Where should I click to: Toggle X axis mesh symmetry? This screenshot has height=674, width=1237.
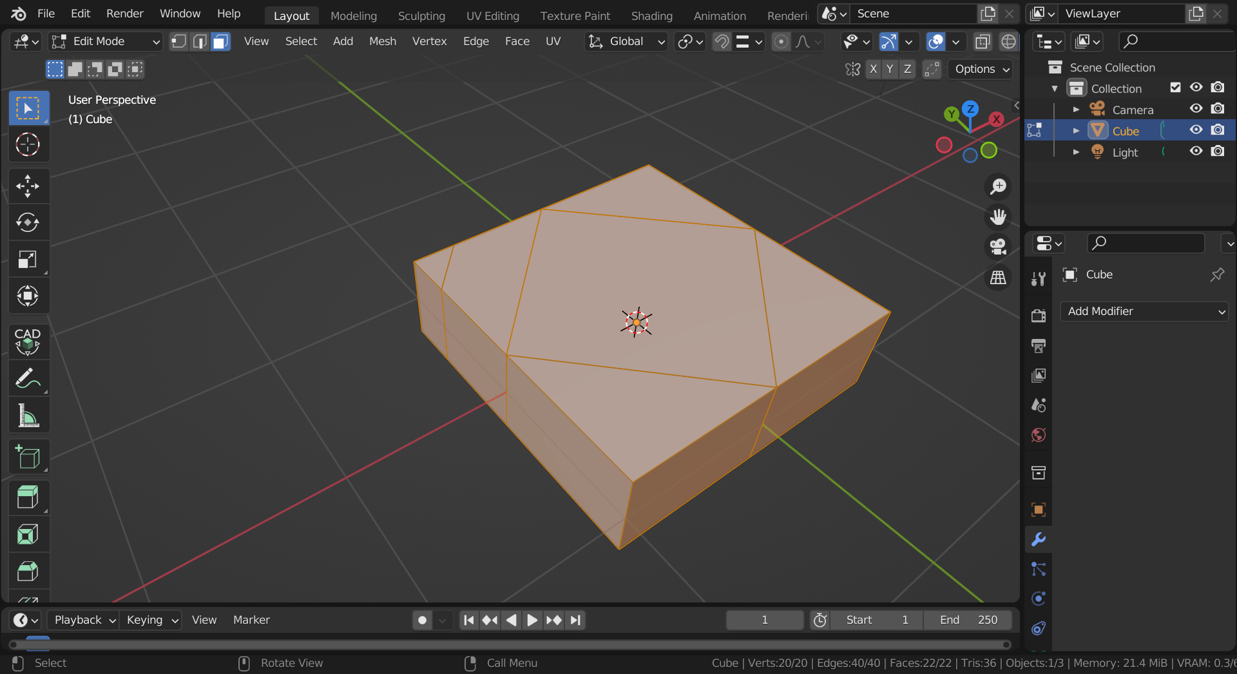(x=873, y=69)
